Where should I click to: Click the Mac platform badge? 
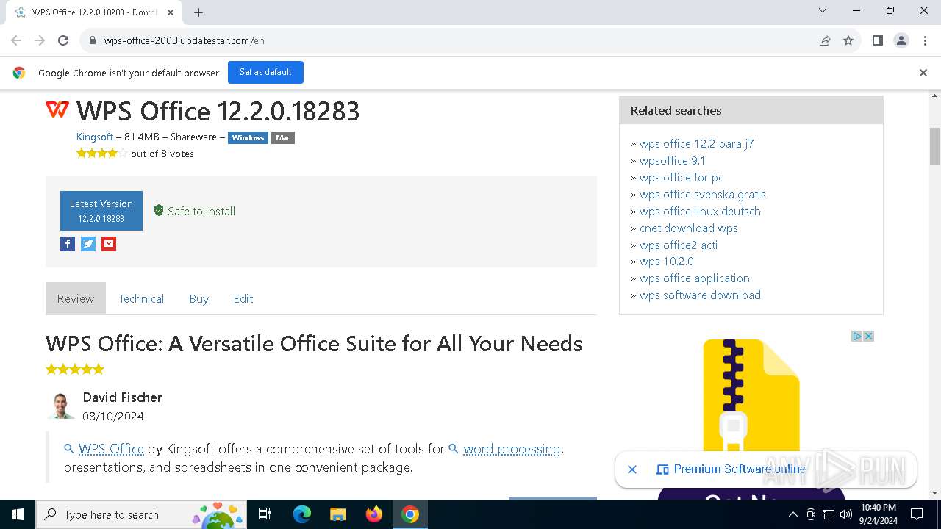283,137
